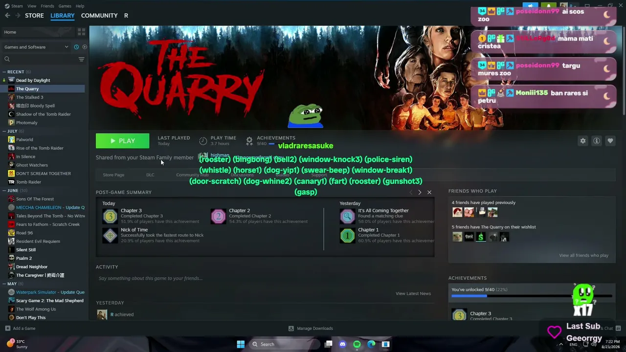
Task: Switch to the LIBRARY tab
Action: tap(63, 16)
